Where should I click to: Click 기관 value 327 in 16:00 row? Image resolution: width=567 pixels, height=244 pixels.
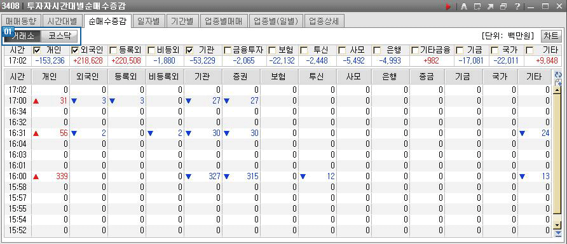point(214,177)
